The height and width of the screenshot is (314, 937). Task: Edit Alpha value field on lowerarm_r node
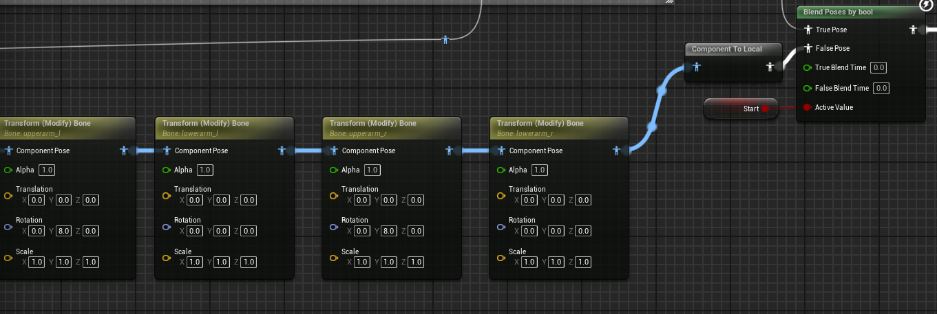[x=540, y=170]
